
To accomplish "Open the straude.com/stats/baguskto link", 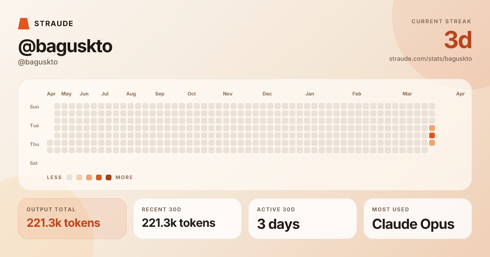I will (430, 59).
